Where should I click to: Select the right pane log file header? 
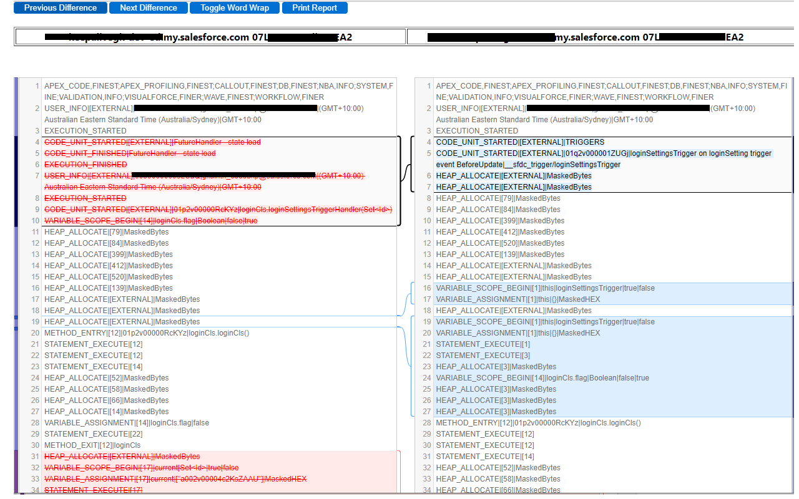point(599,36)
